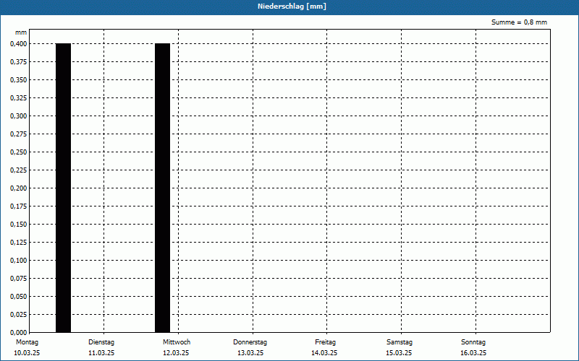579x361 pixels.
Task: Click the 0,375 y-axis value
Action: pos(19,62)
